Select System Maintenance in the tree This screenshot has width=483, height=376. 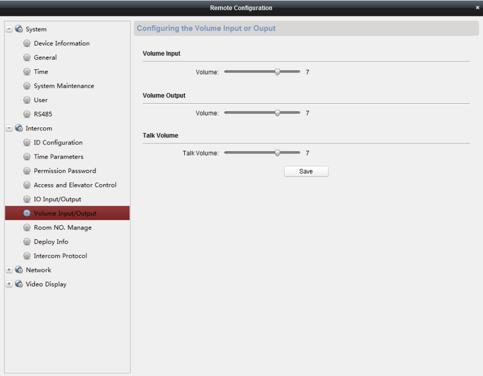(x=64, y=86)
